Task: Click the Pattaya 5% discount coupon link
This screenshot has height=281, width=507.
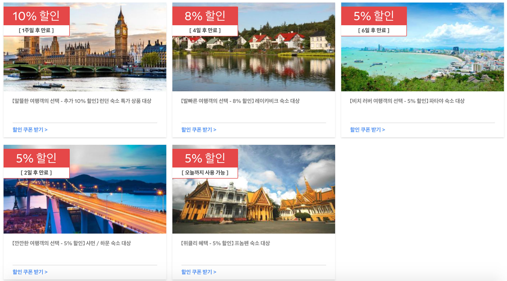Action: coord(367,130)
